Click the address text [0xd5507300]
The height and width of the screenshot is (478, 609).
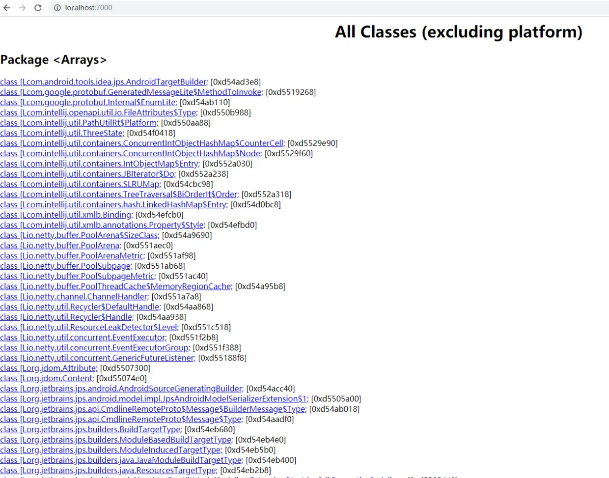tap(125, 368)
